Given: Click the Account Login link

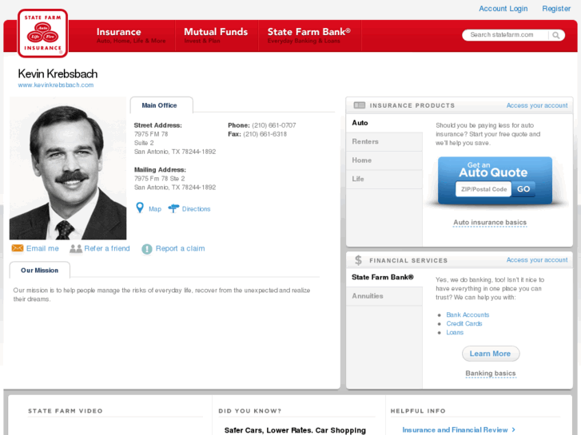Looking at the screenshot, I should coord(503,9).
